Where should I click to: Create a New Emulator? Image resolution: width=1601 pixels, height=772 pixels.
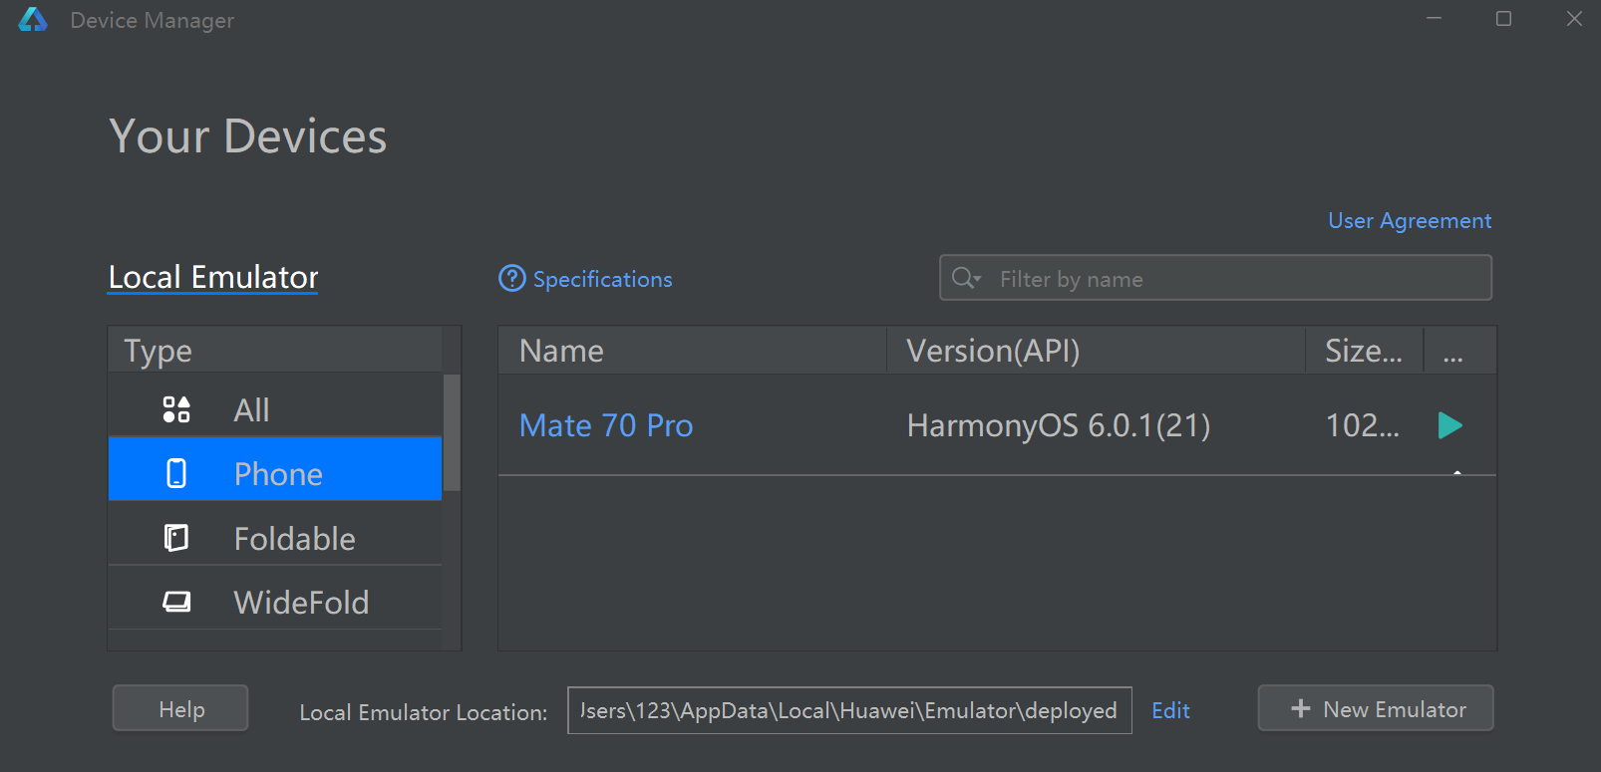tap(1376, 708)
